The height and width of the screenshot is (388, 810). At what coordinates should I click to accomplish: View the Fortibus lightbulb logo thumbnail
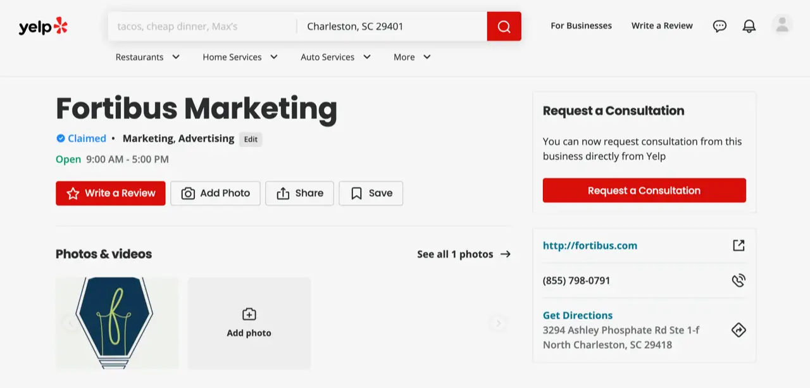tap(116, 323)
